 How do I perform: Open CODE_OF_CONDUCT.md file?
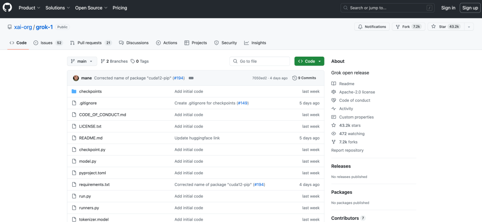click(103, 115)
